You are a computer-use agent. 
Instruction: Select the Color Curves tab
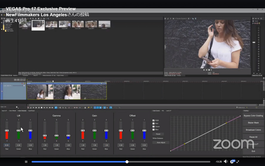coord(156,111)
